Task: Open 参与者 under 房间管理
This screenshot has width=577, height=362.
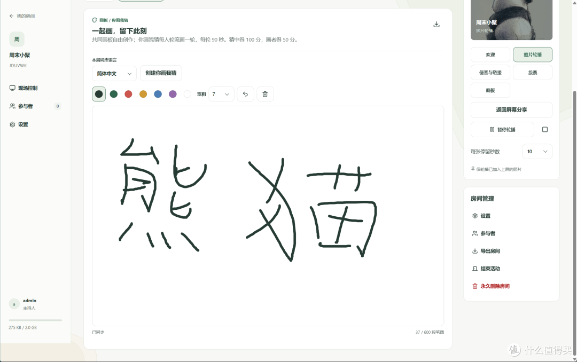Action: click(x=488, y=233)
